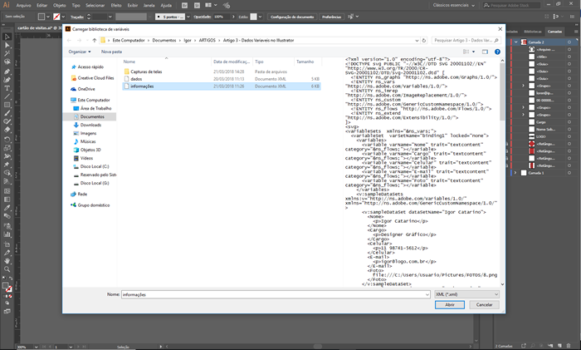Open the view options dropdown arrow in dialog

[x=474, y=52]
